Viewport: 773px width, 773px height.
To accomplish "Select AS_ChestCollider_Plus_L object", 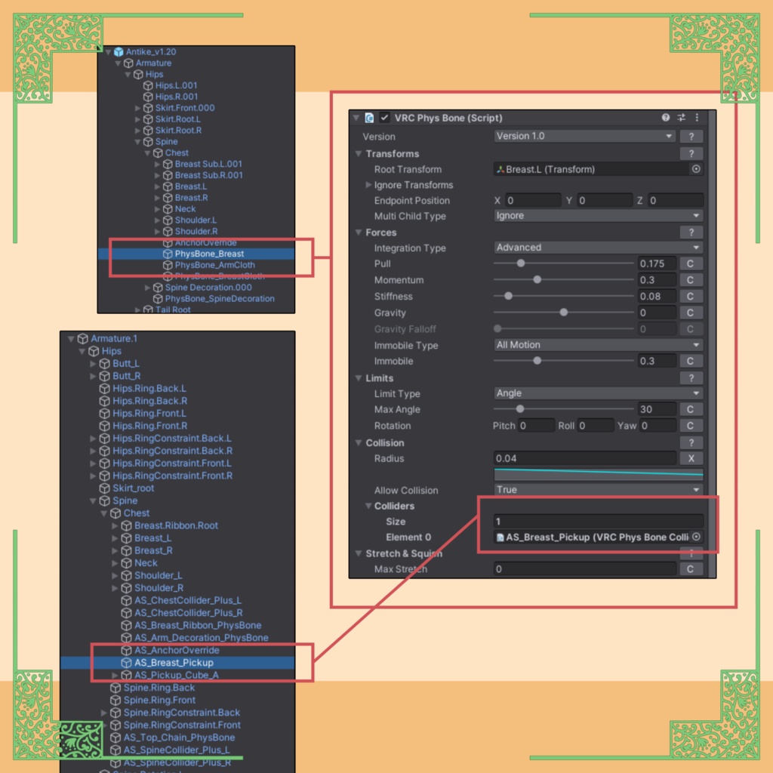I will coord(188,600).
